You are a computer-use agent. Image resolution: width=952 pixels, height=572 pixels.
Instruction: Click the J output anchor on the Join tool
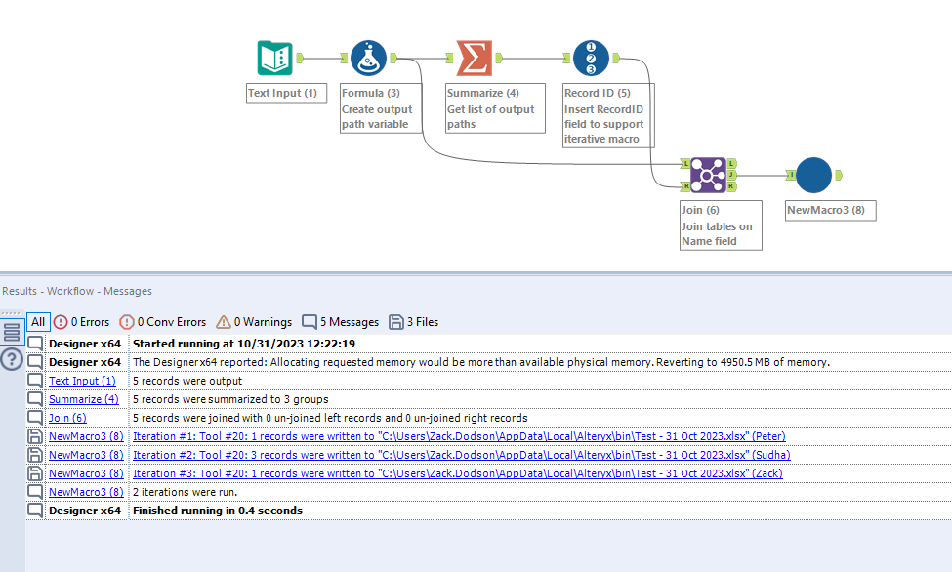[x=733, y=175]
